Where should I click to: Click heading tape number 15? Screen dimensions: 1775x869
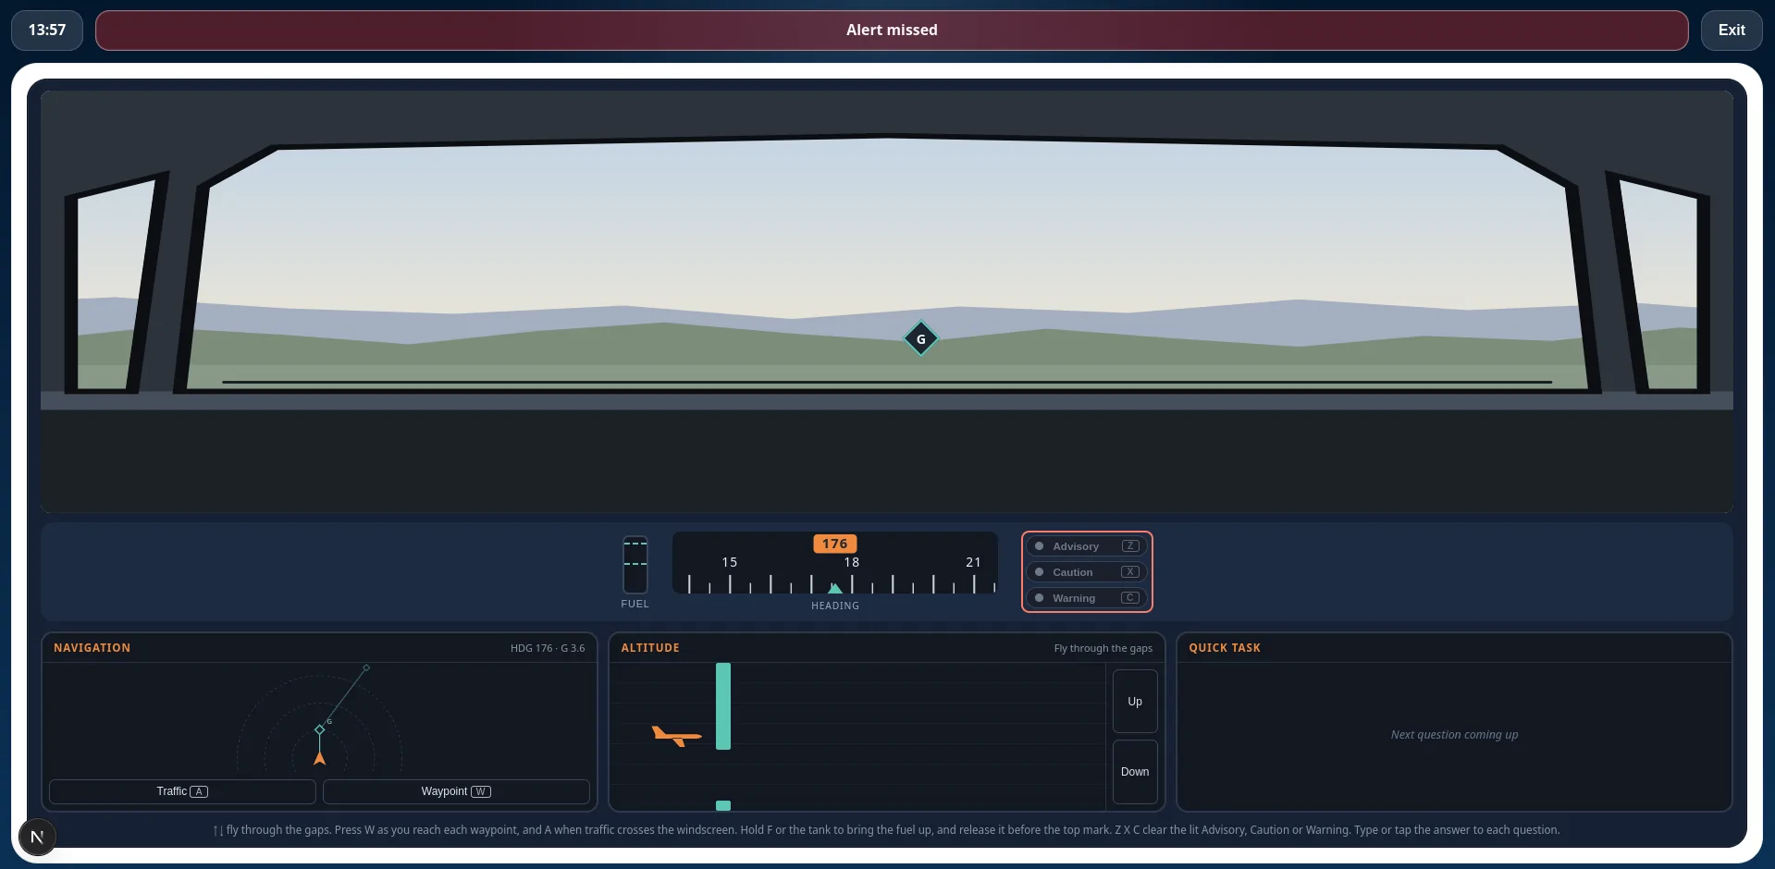pos(730,562)
